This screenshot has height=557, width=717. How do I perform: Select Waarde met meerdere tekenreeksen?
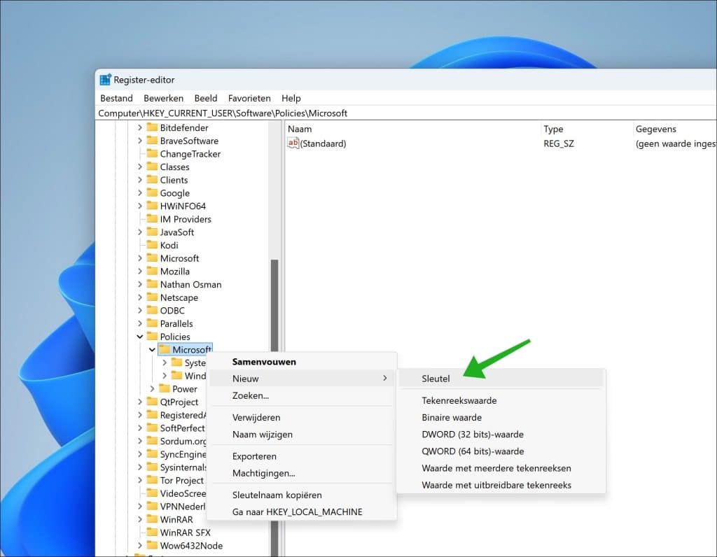pyautogui.click(x=501, y=468)
